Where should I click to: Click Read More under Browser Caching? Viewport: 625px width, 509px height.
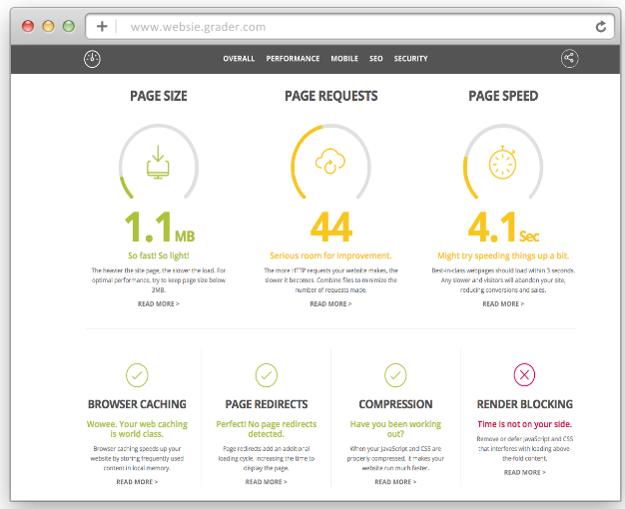point(137,482)
